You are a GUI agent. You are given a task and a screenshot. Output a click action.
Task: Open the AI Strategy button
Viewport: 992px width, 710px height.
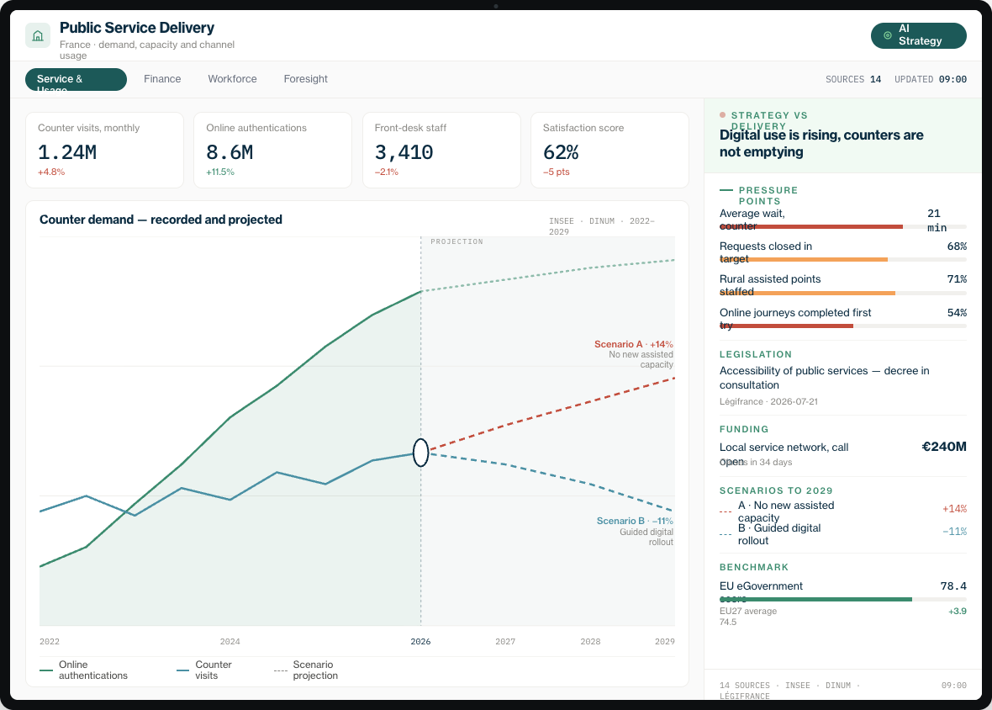coord(919,35)
